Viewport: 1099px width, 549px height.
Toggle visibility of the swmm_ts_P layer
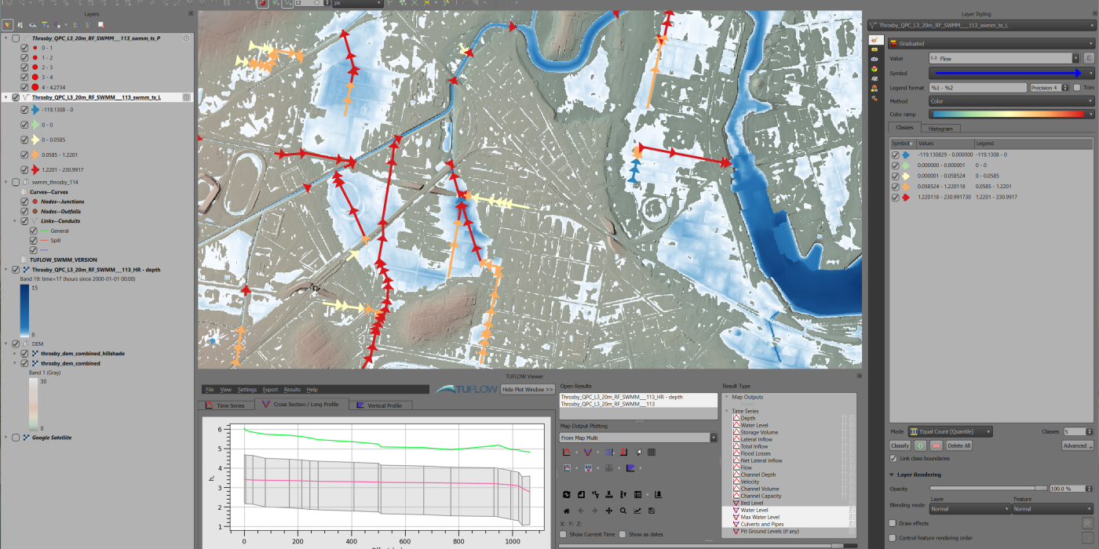click(16, 38)
